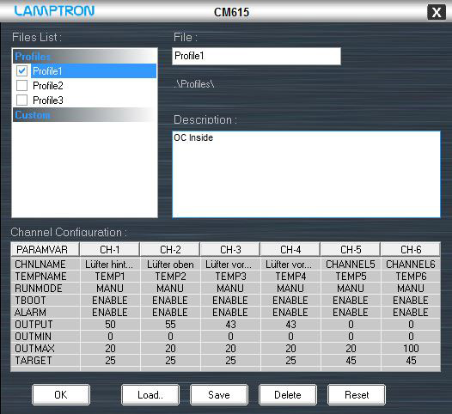Close the CM615 window with X
This screenshot has height=414, width=452.
[437, 12]
